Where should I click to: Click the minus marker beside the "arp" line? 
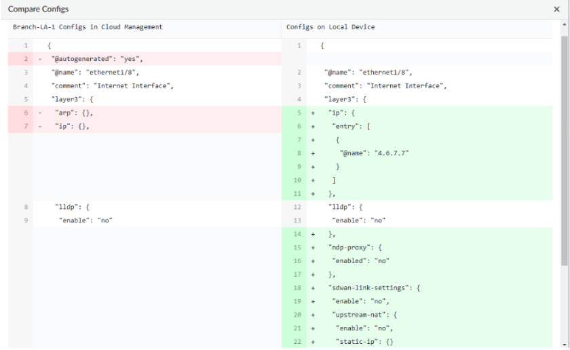click(x=40, y=113)
